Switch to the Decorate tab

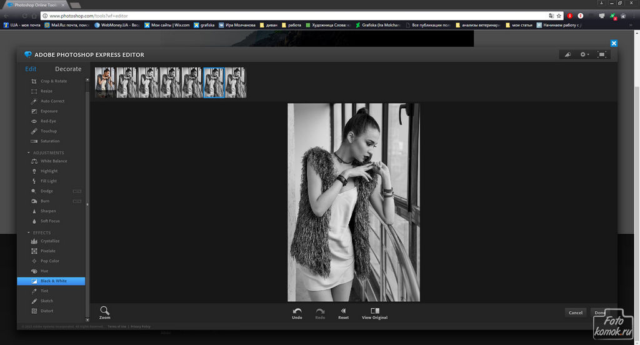point(68,69)
